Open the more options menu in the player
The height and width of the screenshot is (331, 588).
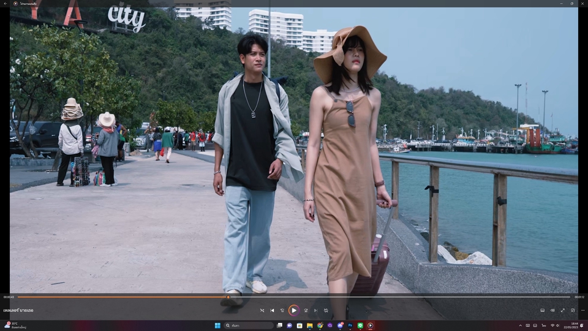(581, 311)
